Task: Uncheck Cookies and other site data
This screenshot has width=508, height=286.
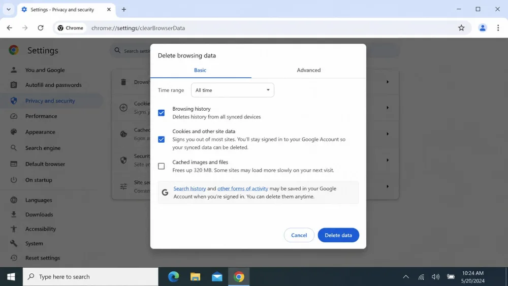Action: [162, 139]
